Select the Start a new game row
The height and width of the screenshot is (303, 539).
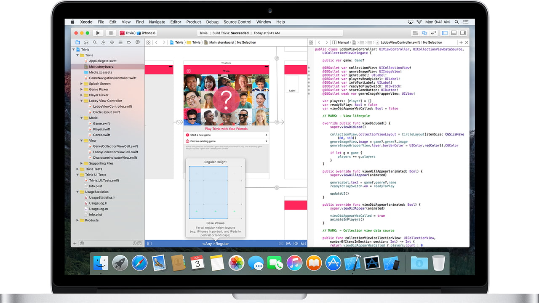pos(227,135)
